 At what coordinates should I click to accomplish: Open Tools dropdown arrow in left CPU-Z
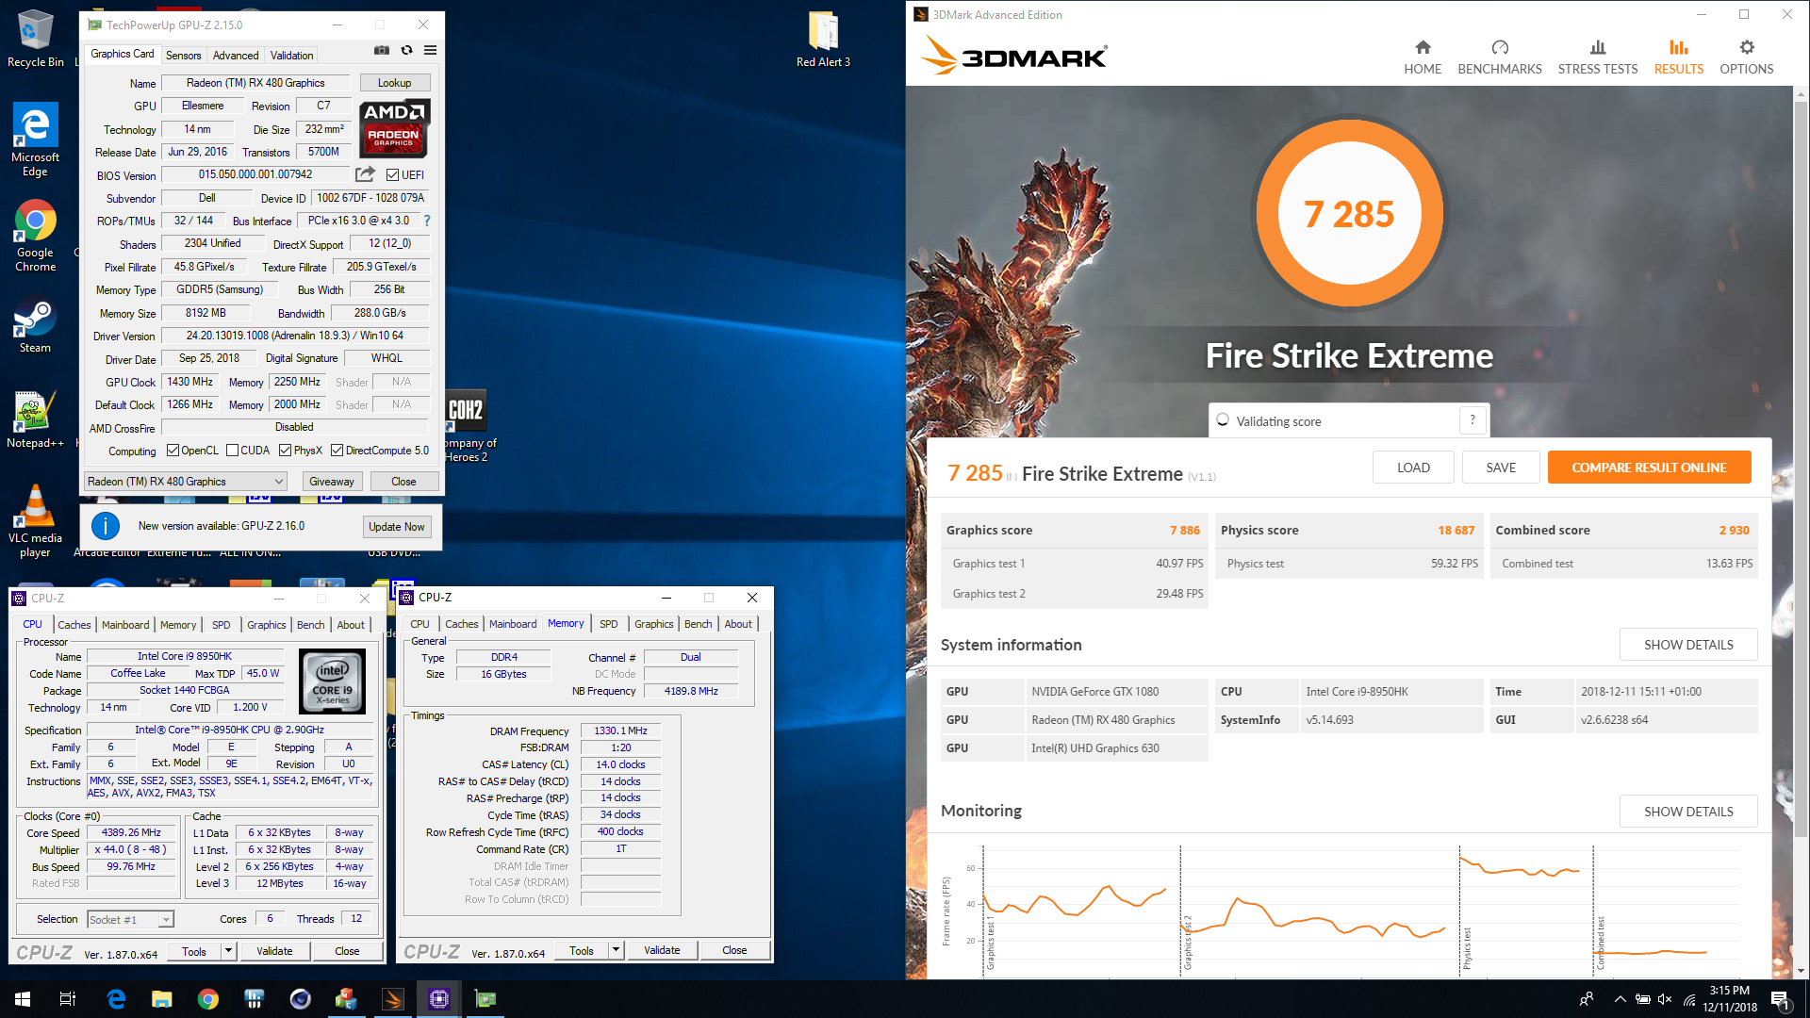point(228,951)
